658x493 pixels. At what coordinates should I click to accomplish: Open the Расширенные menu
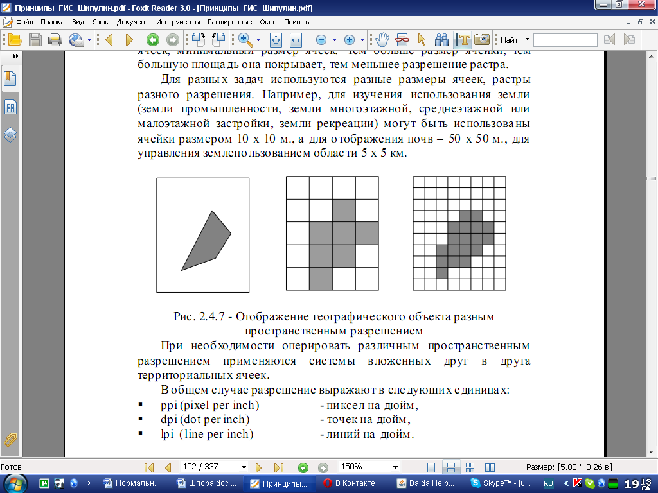(230, 22)
